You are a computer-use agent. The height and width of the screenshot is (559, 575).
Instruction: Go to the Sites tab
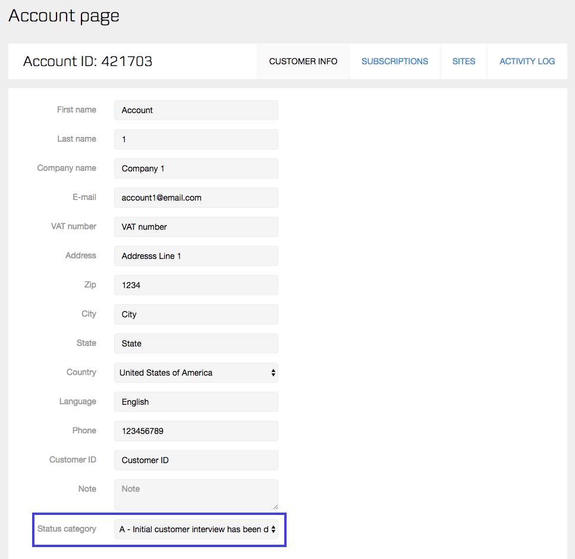click(x=464, y=61)
